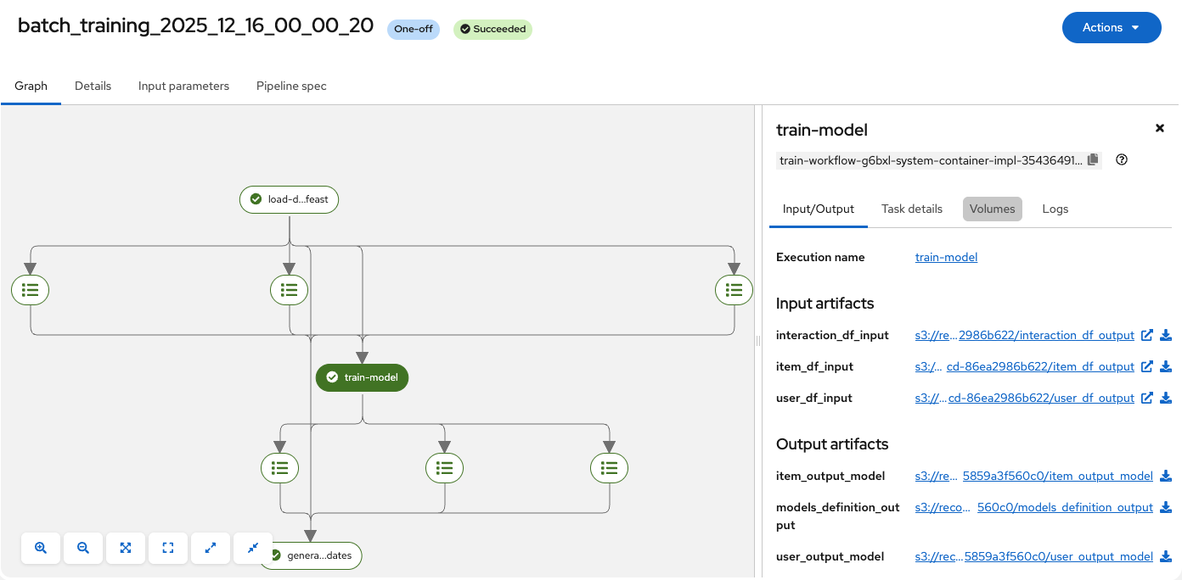Click the reset view icon
1182x580 pixels.
point(168,548)
